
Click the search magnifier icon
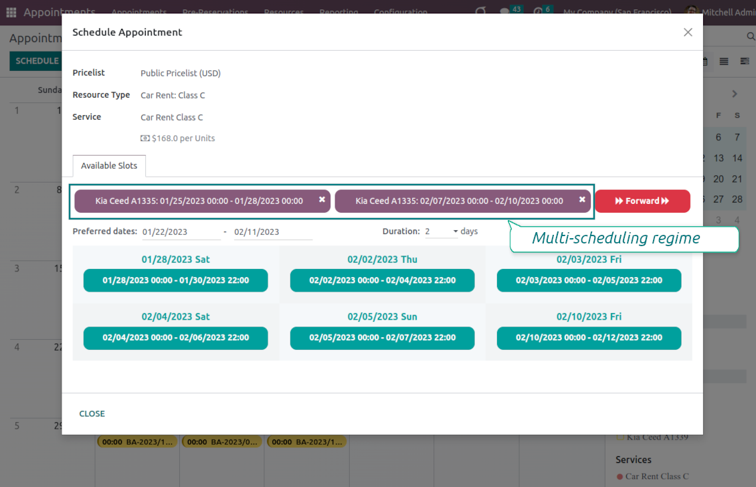[750, 36]
